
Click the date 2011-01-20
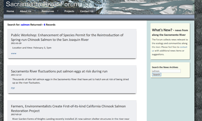pyautogui.click(x=16, y=43)
